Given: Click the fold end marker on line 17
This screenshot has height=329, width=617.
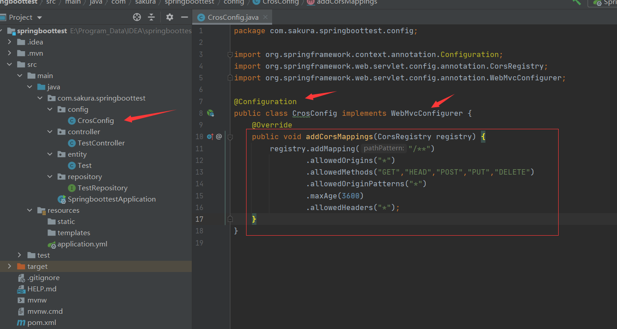Looking at the screenshot, I should click(x=230, y=219).
